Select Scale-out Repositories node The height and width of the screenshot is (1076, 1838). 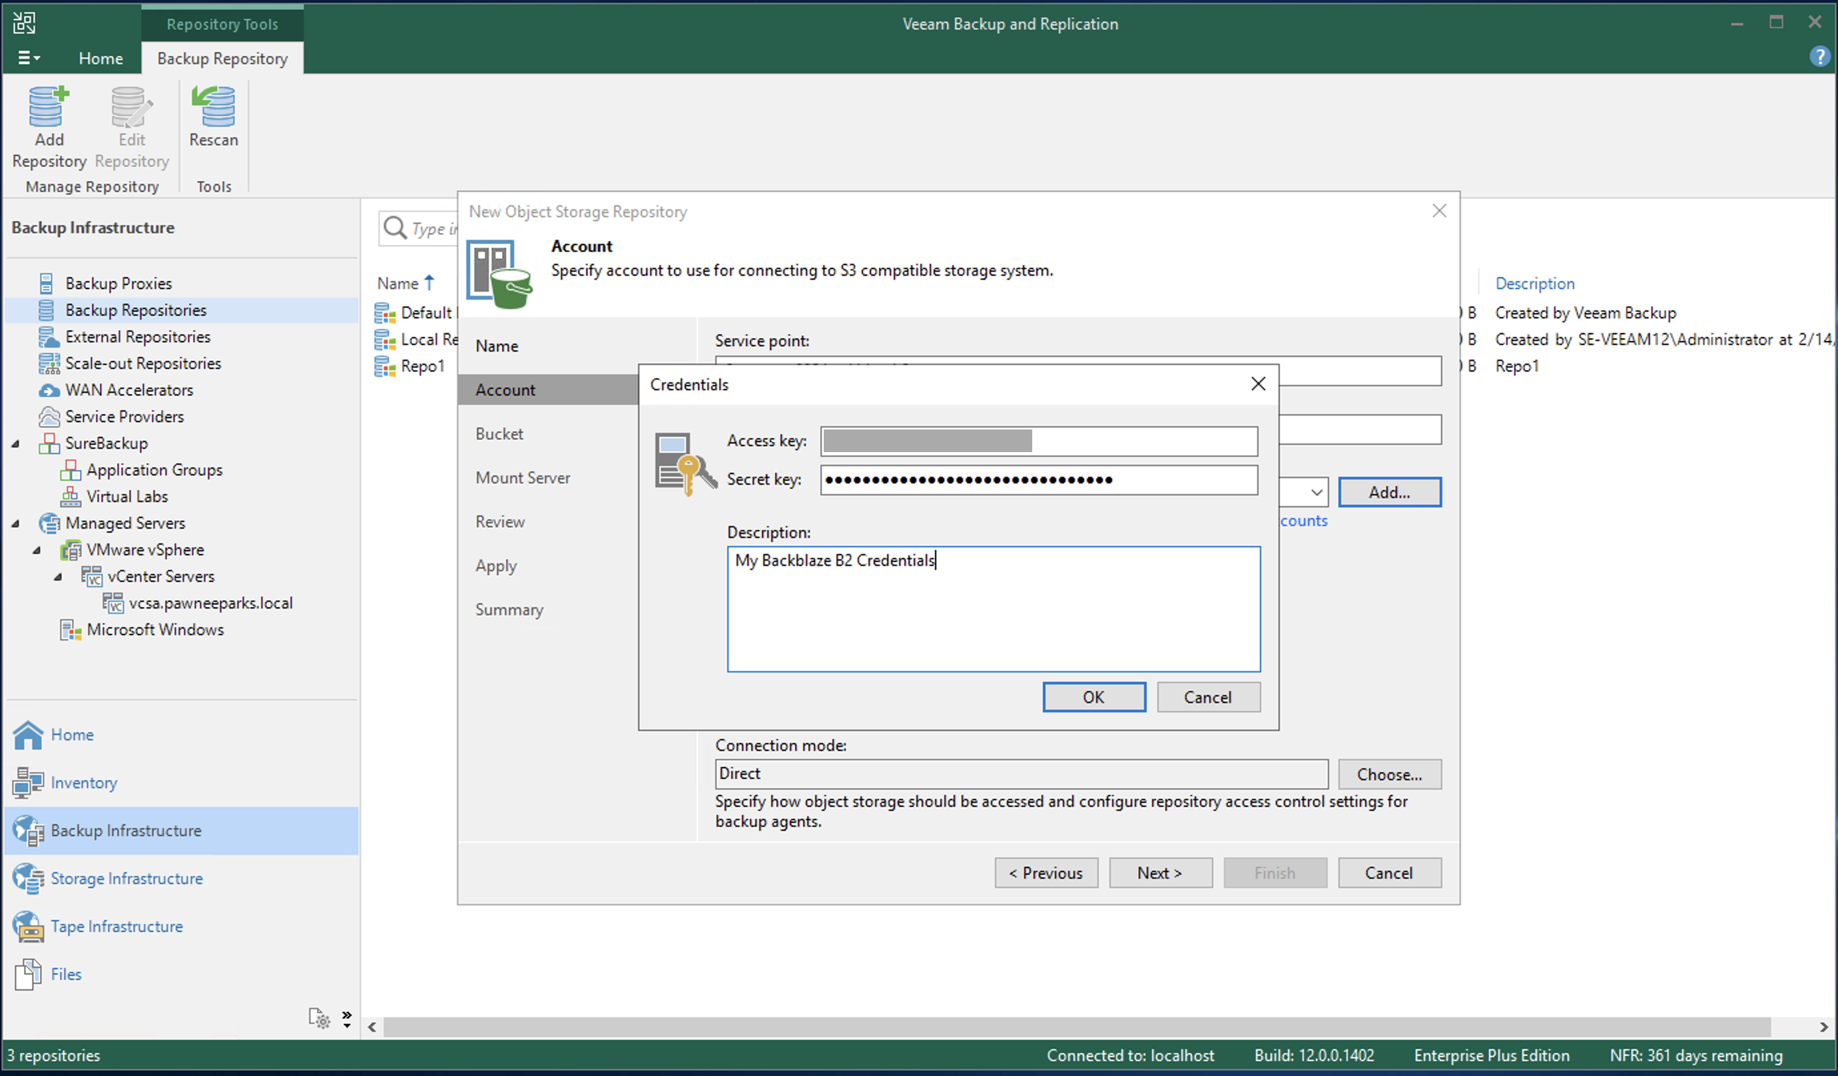[143, 364]
